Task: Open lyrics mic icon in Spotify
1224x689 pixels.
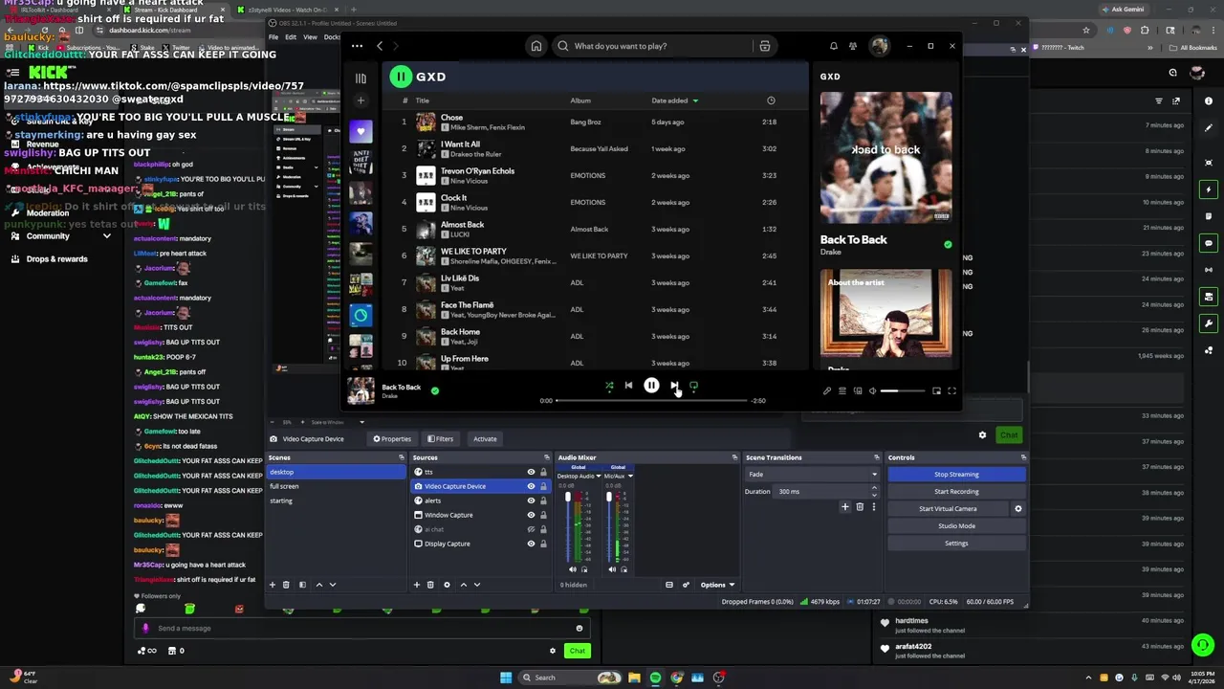Action: 827,390
